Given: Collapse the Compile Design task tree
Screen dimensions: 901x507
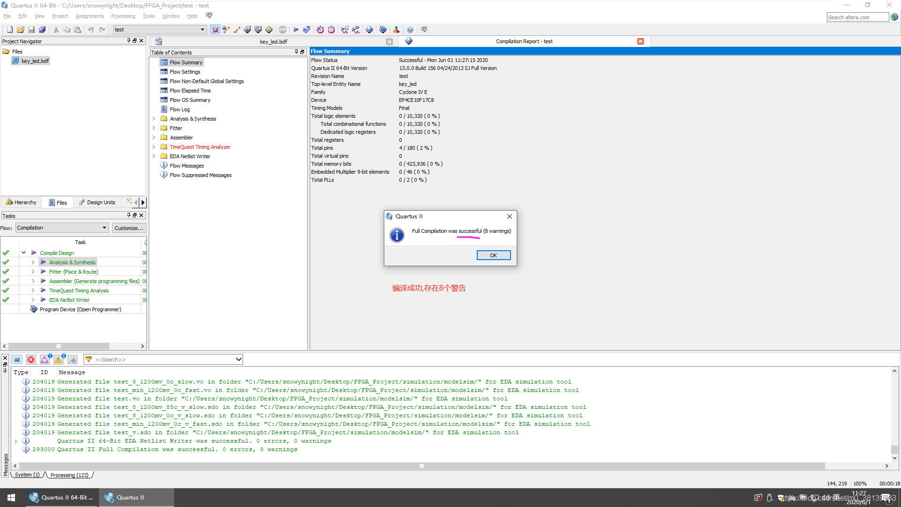Looking at the screenshot, I should click(x=23, y=253).
